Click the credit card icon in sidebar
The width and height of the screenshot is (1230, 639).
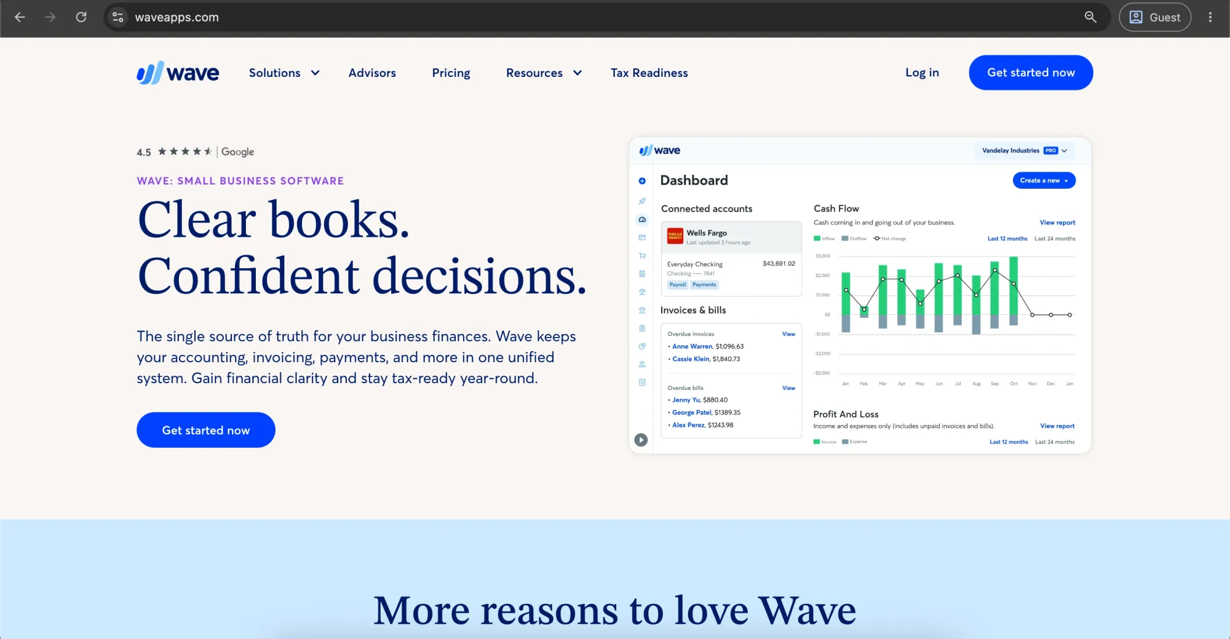pos(642,237)
